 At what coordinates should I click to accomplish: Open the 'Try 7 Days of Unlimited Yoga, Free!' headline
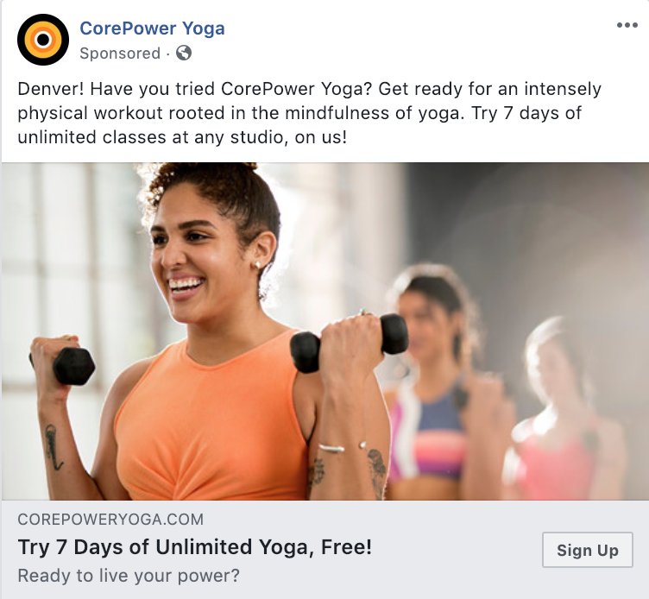point(194,547)
